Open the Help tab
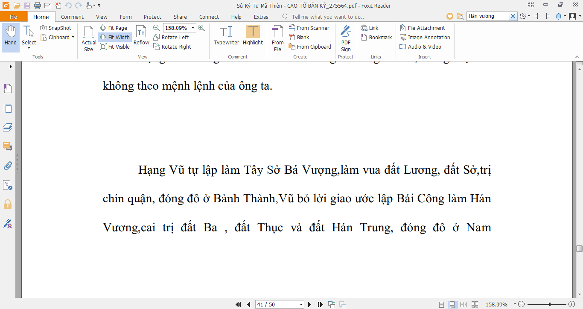 (236, 17)
